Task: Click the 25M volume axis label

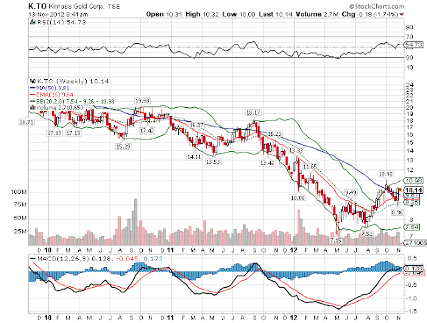Action: [20, 231]
